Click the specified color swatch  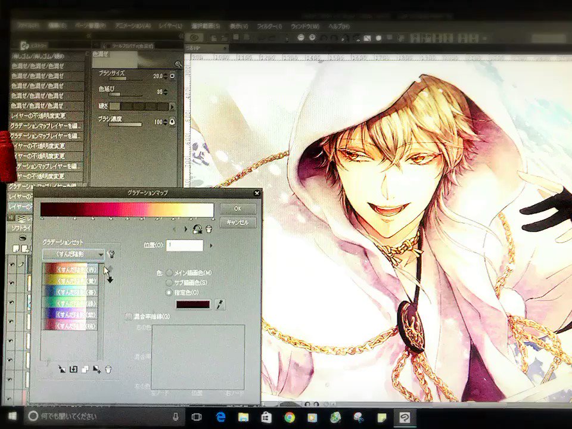tap(193, 304)
